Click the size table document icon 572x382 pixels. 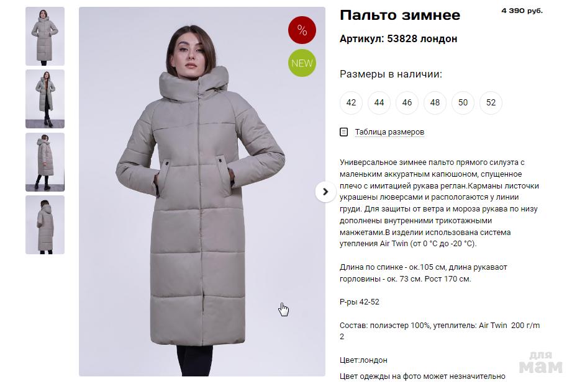pos(343,132)
